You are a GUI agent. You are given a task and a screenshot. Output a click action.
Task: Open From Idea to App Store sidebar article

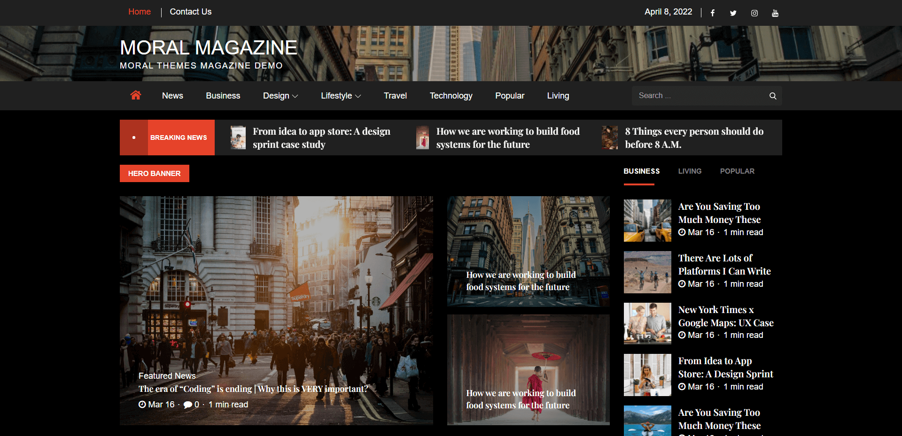tap(725, 367)
